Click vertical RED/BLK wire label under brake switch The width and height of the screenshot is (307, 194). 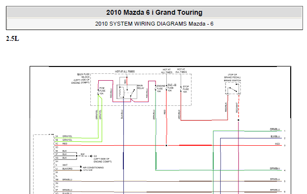[x=226, y=107]
